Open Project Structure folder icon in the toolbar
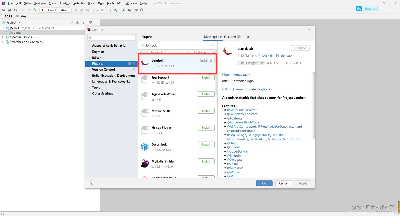Viewport: 400px width, 216px height. tap(129, 10)
